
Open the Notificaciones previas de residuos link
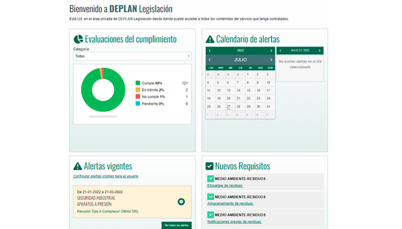[x=234, y=222]
